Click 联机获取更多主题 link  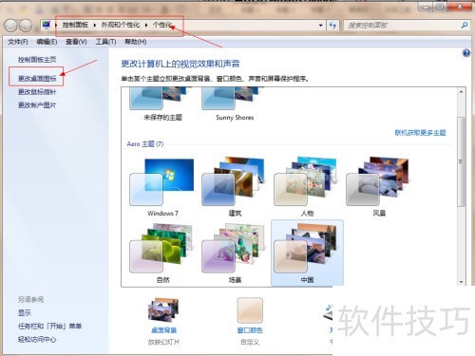pyautogui.click(x=420, y=133)
